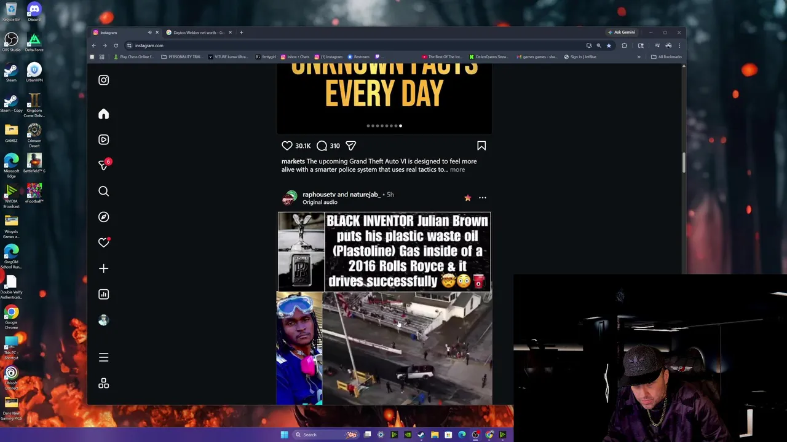This screenshot has width=787, height=442.
Task: Expand the markets caption with 'more'
Action: [x=457, y=169]
